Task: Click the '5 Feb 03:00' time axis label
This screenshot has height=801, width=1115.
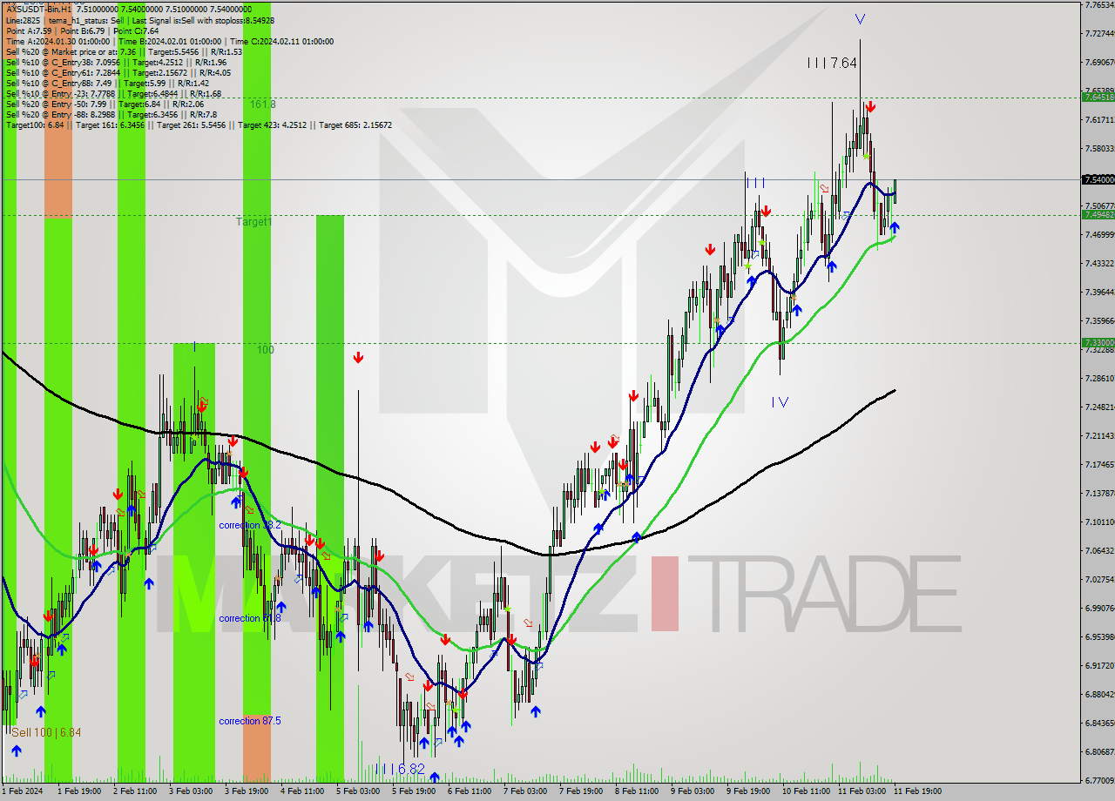Action: (x=356, y=791)
